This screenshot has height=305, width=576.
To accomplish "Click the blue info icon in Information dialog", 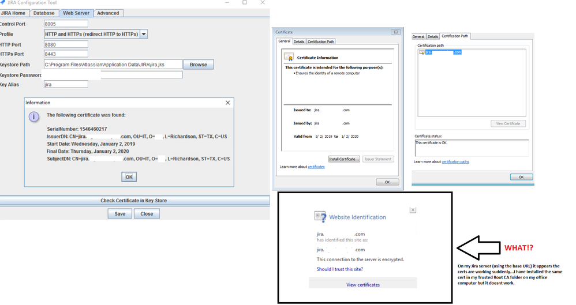I will (34, 117).
